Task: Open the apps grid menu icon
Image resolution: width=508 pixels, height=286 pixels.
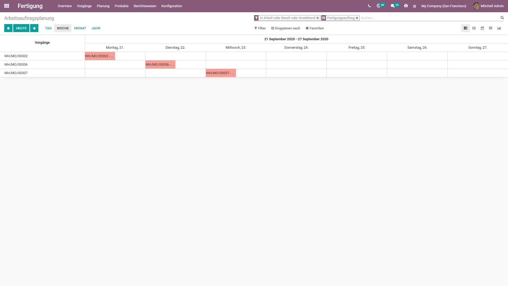Action: coord(7,6)
